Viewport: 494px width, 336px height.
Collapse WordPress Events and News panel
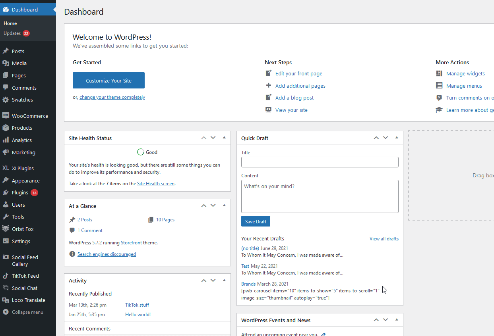tap(397, 320)
